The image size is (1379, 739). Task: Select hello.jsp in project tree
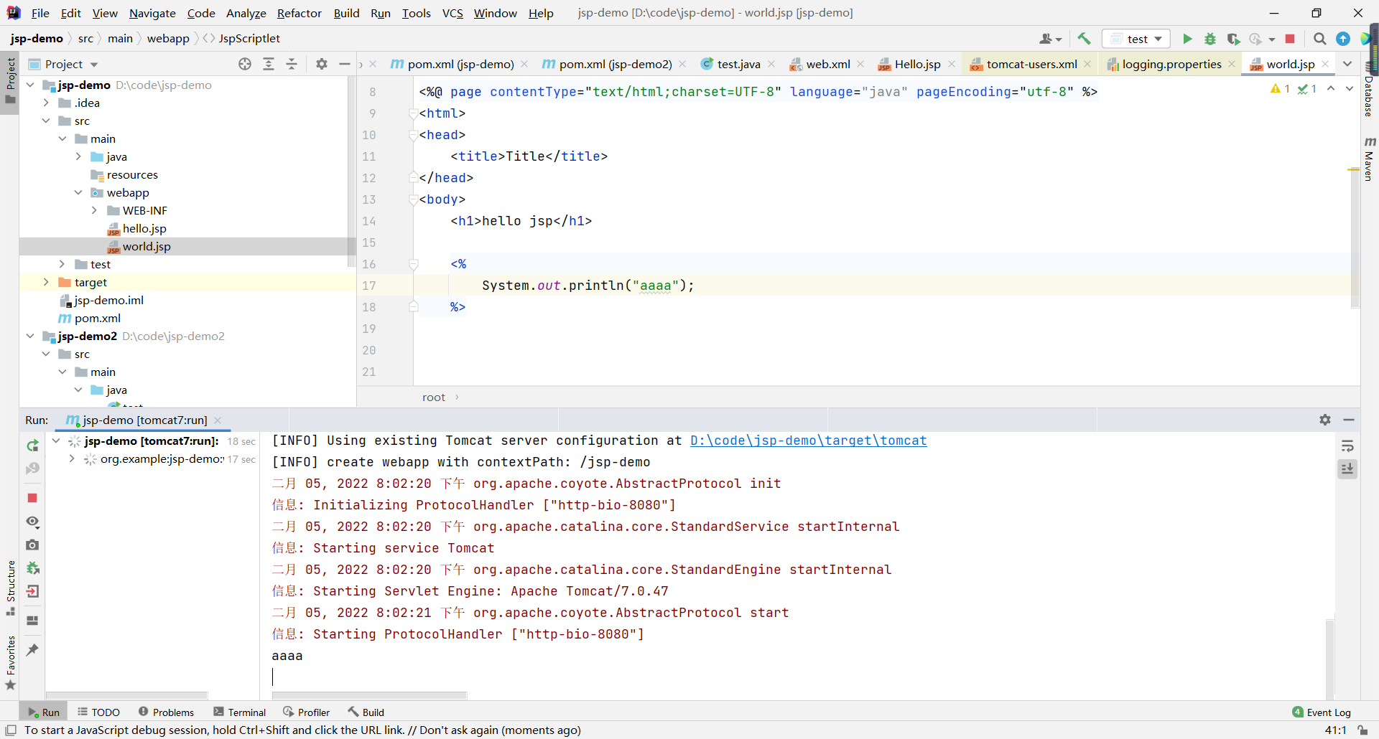[144, 228]
